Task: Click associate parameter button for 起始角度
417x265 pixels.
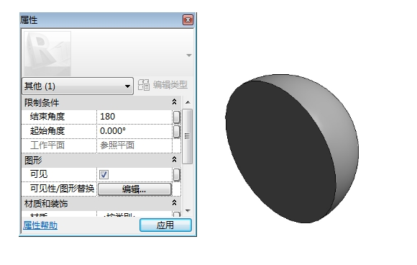Action: pos(177,131)
